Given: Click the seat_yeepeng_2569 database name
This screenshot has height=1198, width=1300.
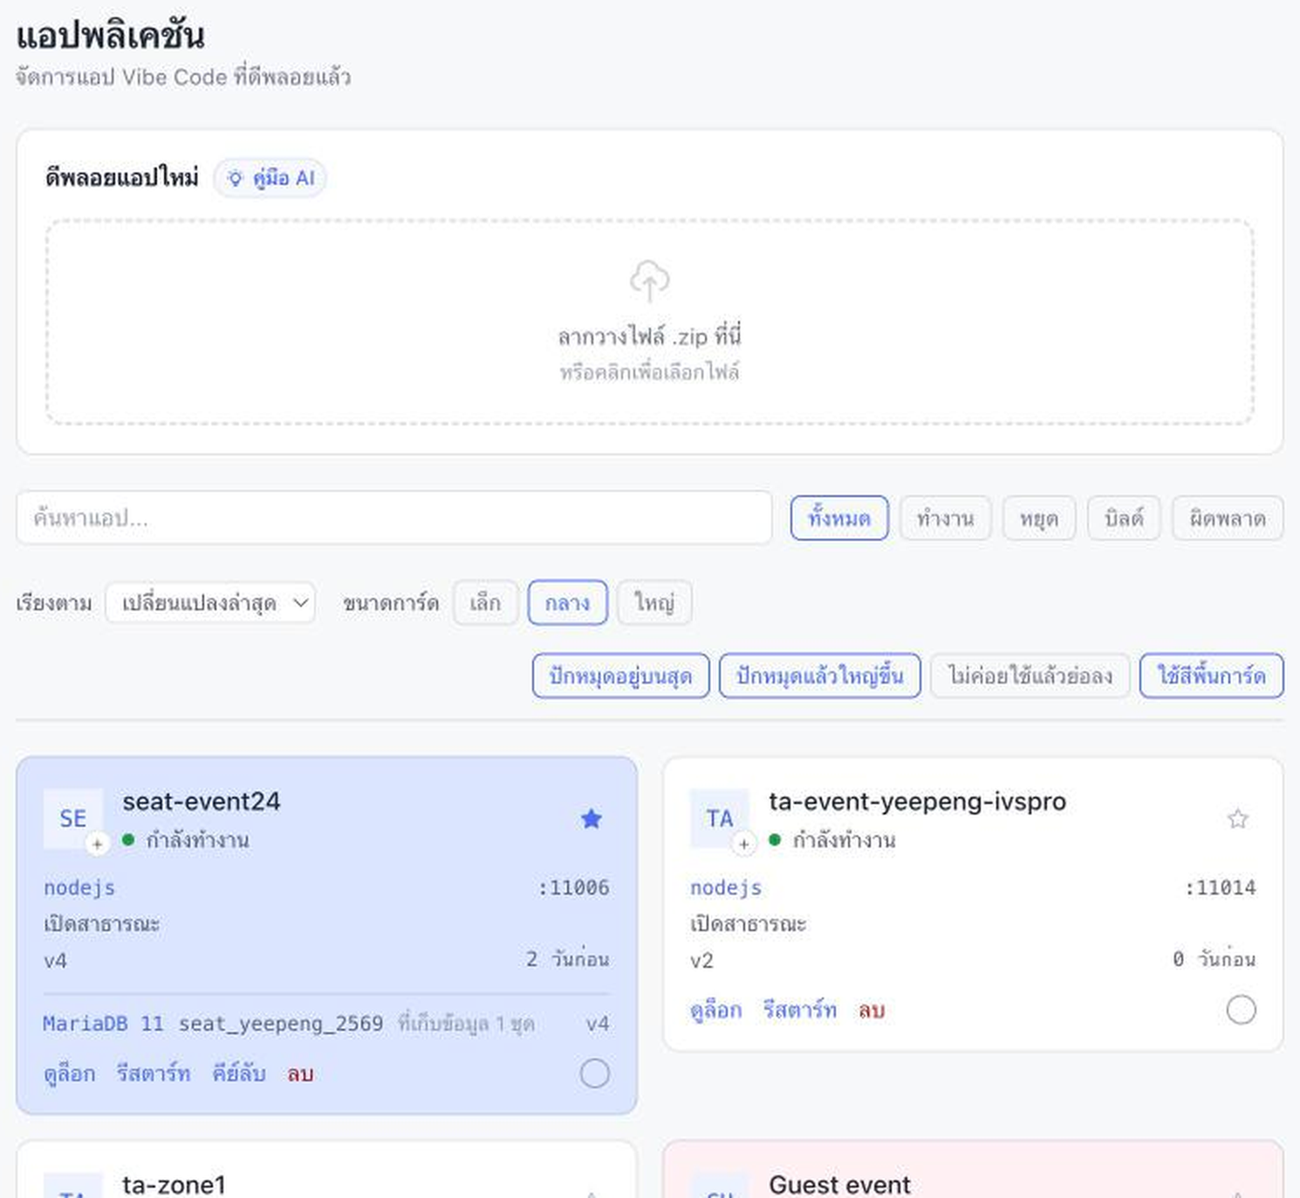Looking at the screenshot, I should pyautogui.click(x=281, y=1024).
